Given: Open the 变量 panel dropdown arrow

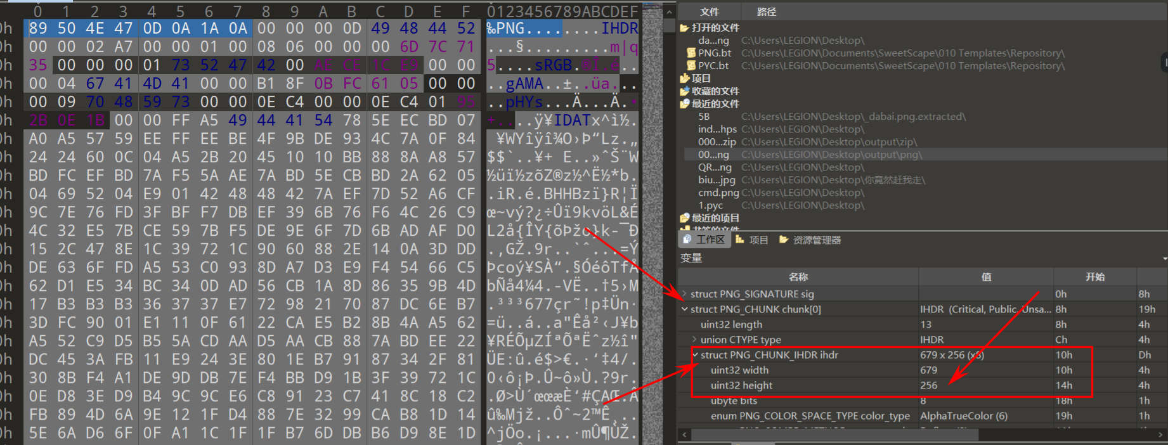Looking at the screenshot, I should (1165, 258).
